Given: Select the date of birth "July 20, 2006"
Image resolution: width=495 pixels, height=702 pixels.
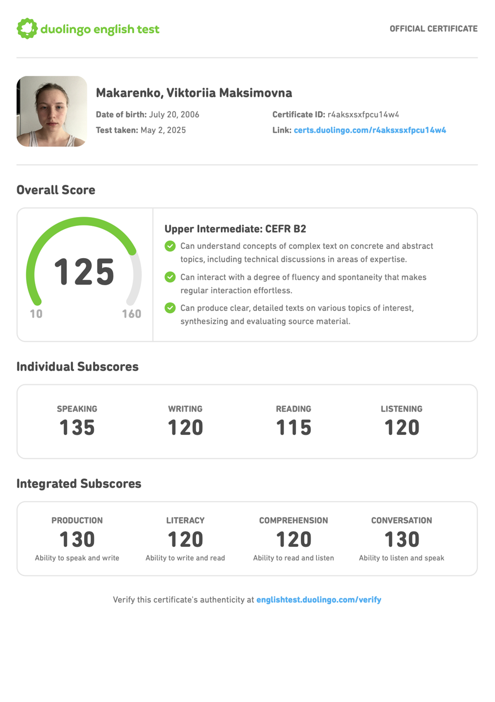Looking at the screenshot, I should coord(174,114).
